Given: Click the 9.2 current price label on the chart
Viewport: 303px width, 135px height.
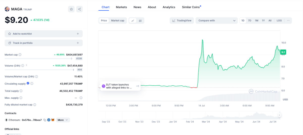Looking at the screenshot, I should pyautogui.click(x=283, y=52).
